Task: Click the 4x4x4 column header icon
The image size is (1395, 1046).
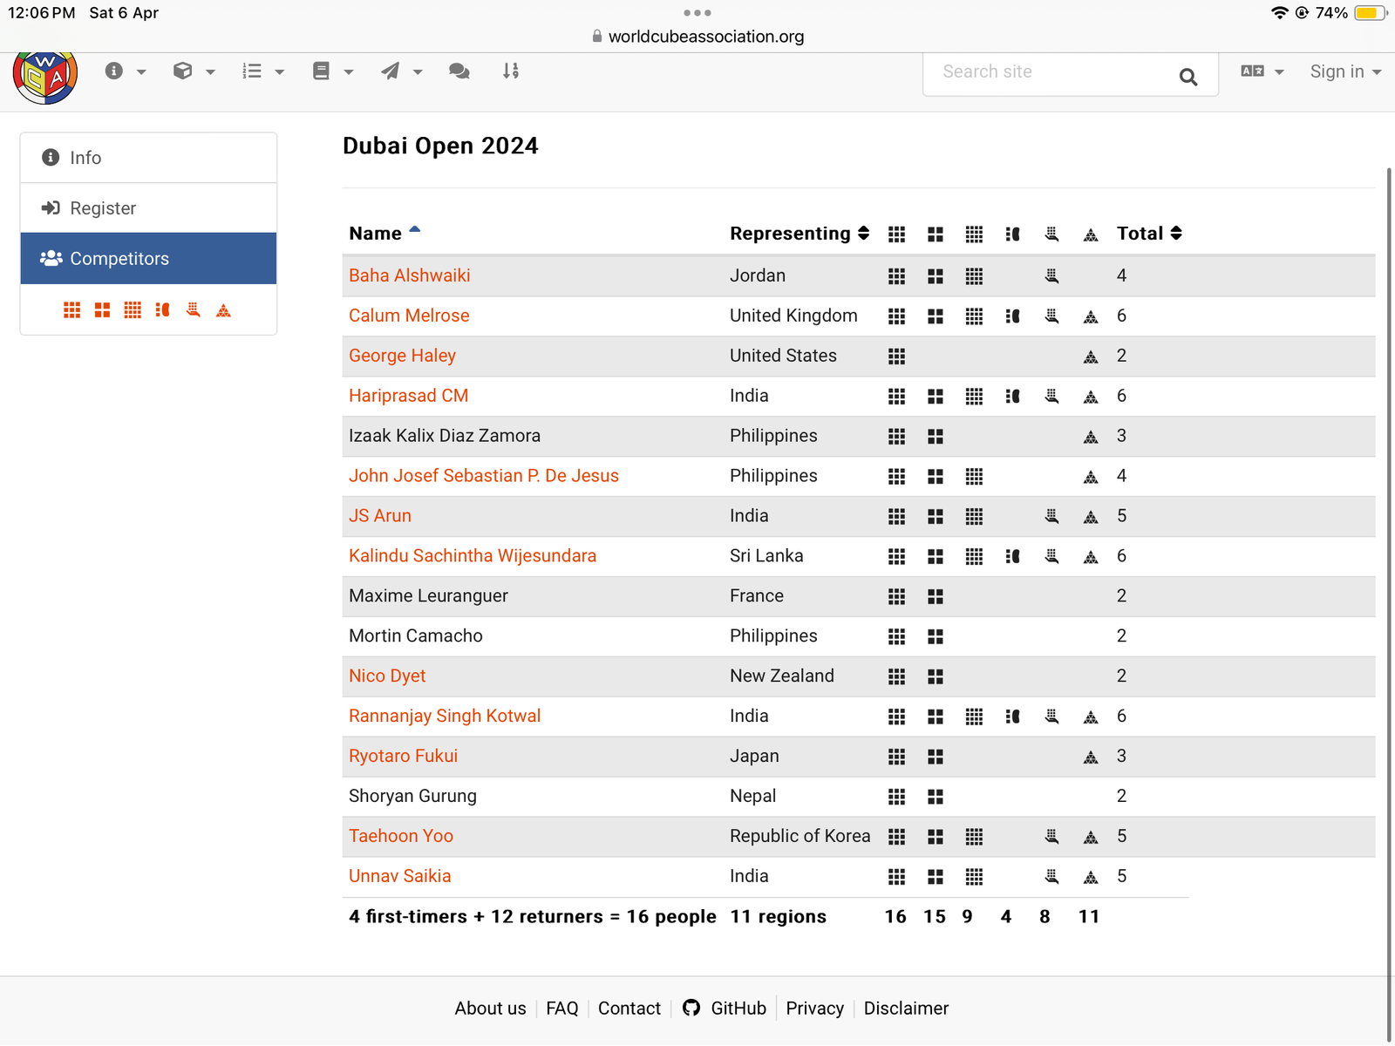Action: click(x=974, y=234)
